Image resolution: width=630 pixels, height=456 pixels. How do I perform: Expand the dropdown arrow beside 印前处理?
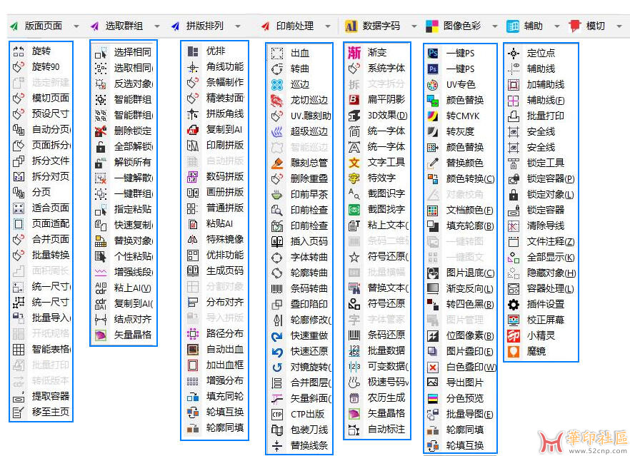tap(328, 26)
